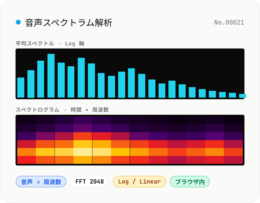260x203 pixels.
Task: Click the 音声 → 周波数 tag
Action: tap(41, 182)
